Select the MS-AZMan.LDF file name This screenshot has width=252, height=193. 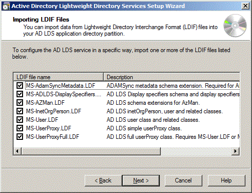[x=45, y=103]
